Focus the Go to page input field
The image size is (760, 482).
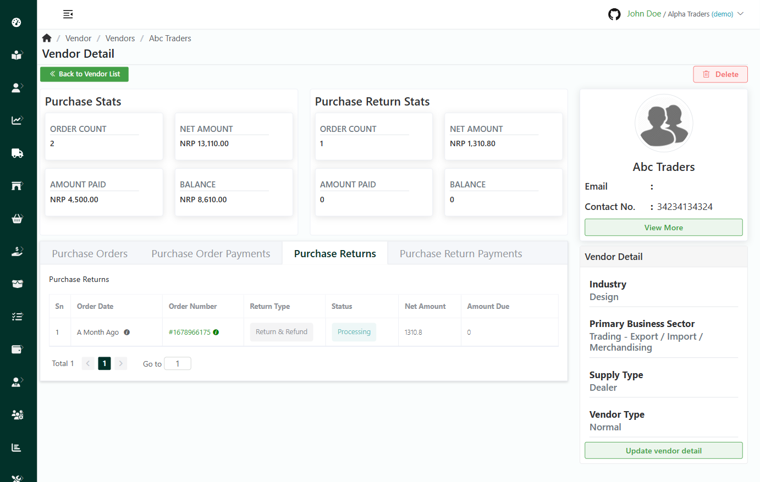[178, 363]
